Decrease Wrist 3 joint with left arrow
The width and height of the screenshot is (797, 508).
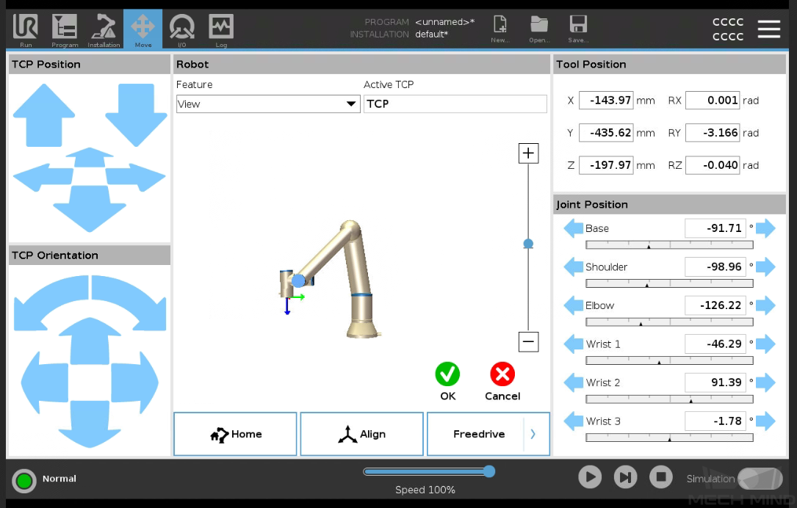click(574, 421)
